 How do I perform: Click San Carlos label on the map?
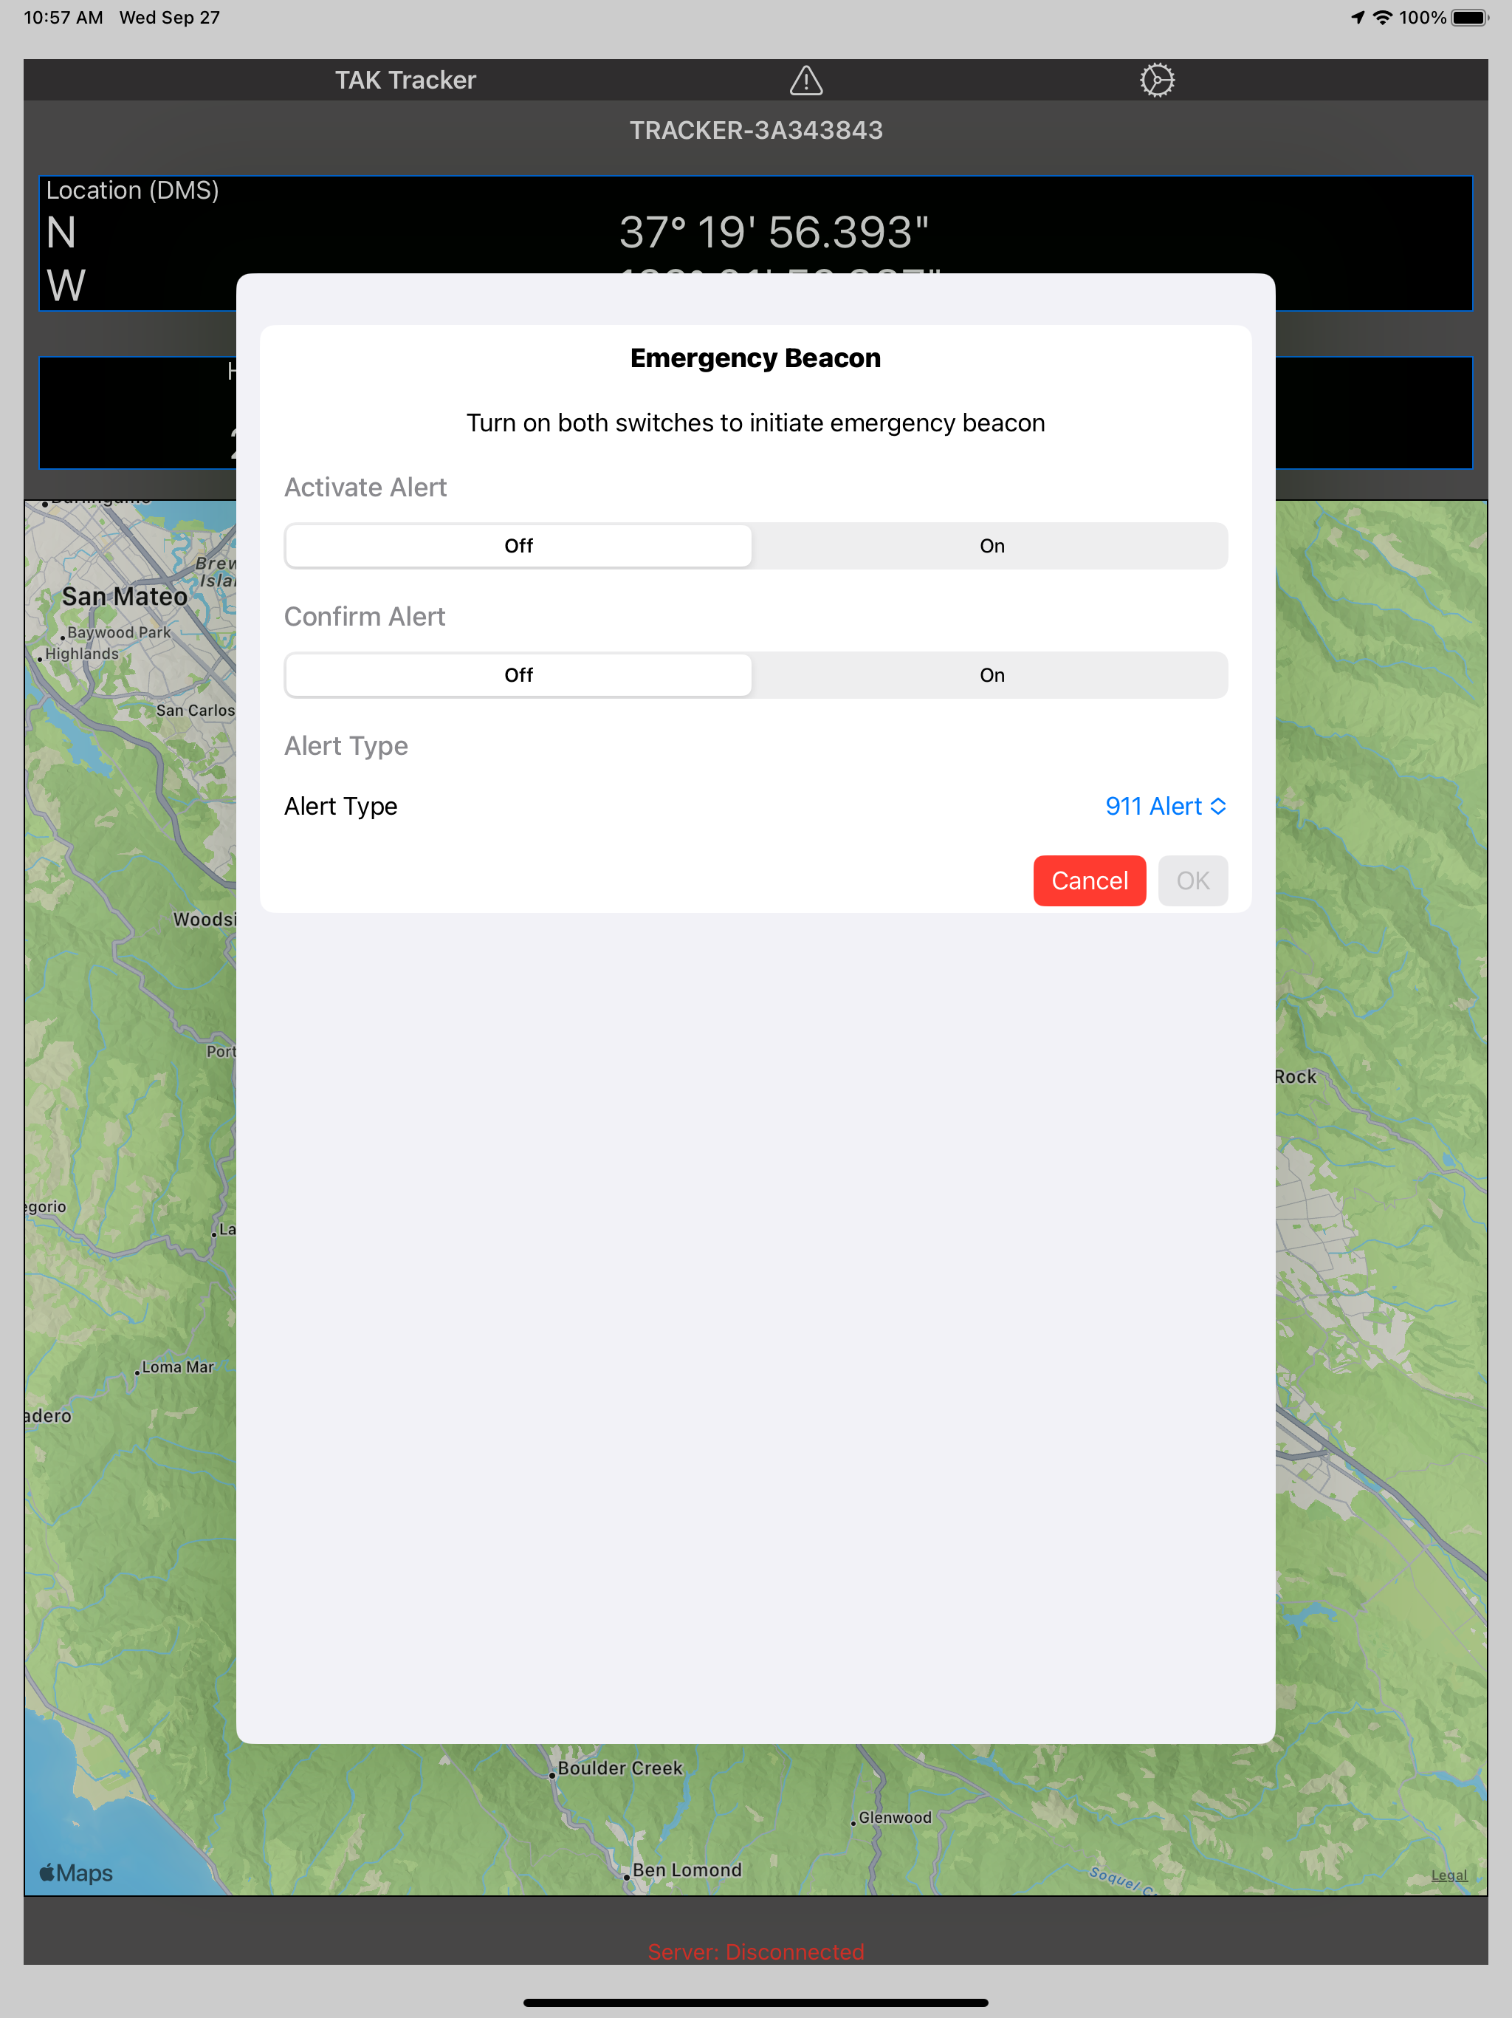tap(195, 710)
